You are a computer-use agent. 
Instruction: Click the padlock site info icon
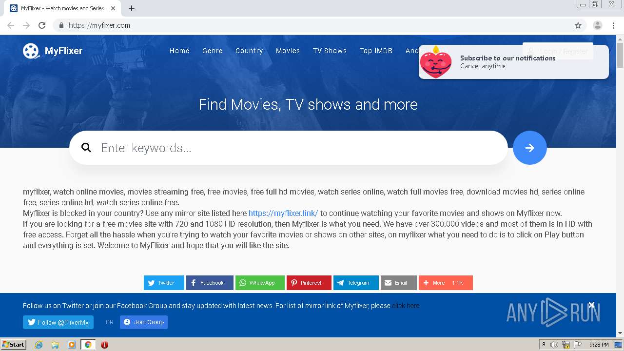click(x=61, y=25)
